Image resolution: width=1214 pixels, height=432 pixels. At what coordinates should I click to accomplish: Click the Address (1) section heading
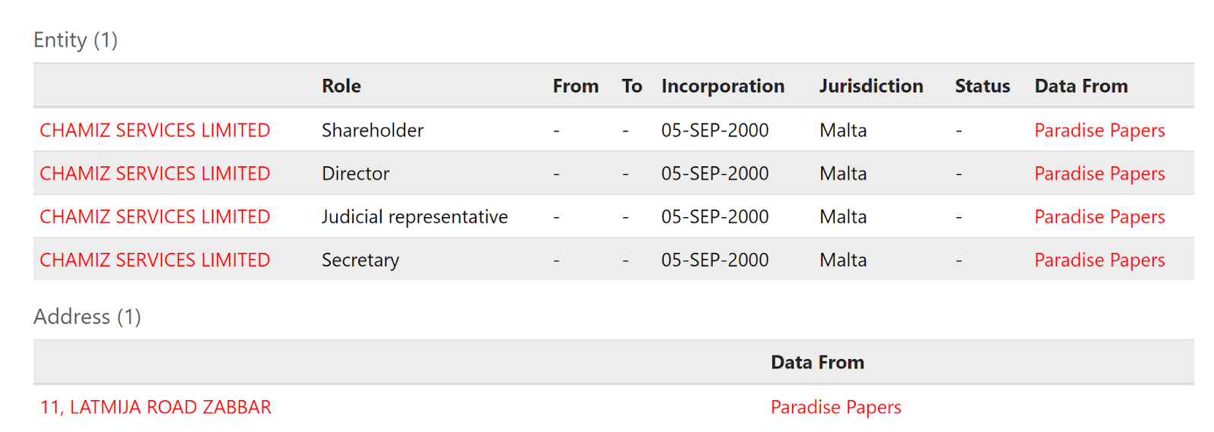pyautogui.click(x=87, y=316)
